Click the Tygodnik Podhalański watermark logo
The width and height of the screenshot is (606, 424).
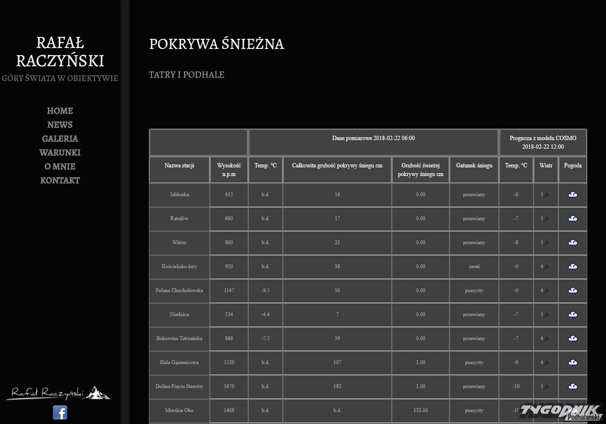pos(560,412)
